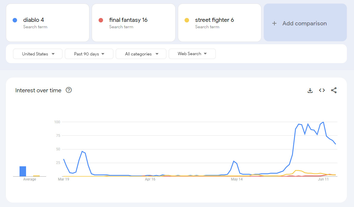The height and width of the screenshot is (207, 354).
Task: Open the help icon beside Interest over time
Action: (x=69, y=90)
